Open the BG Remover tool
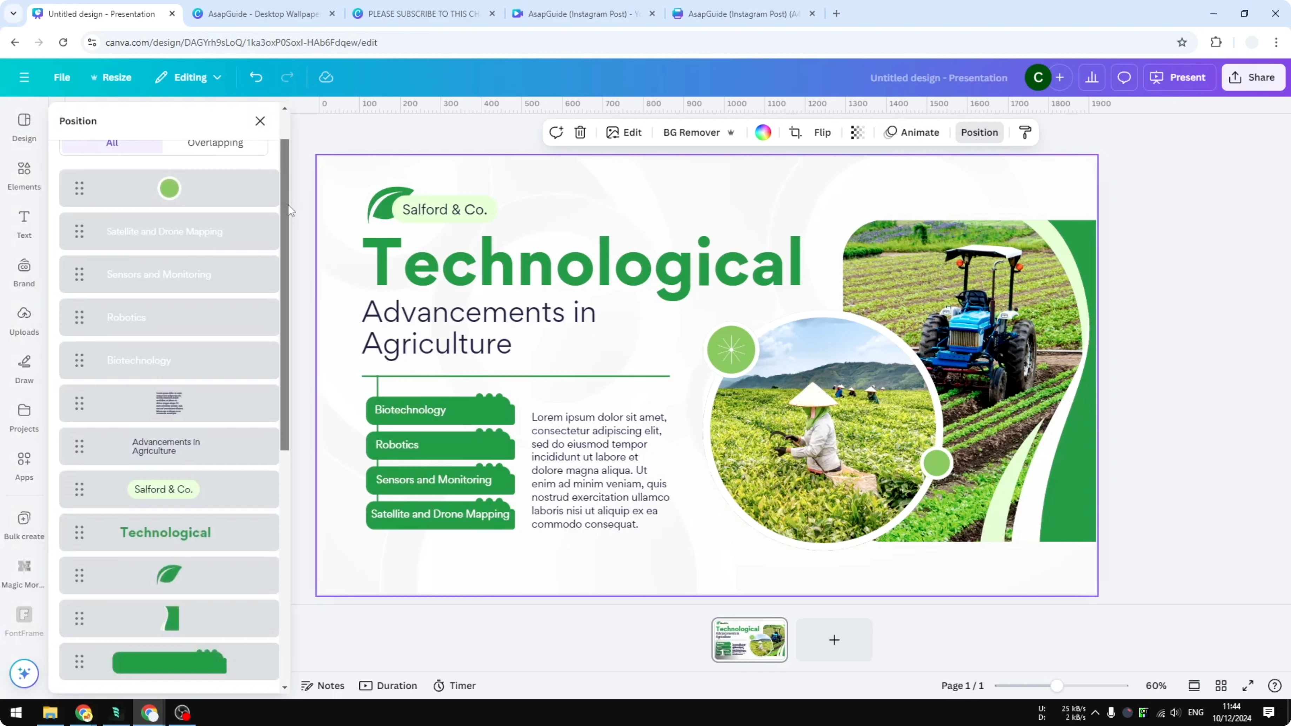 (x=698, y=132)
